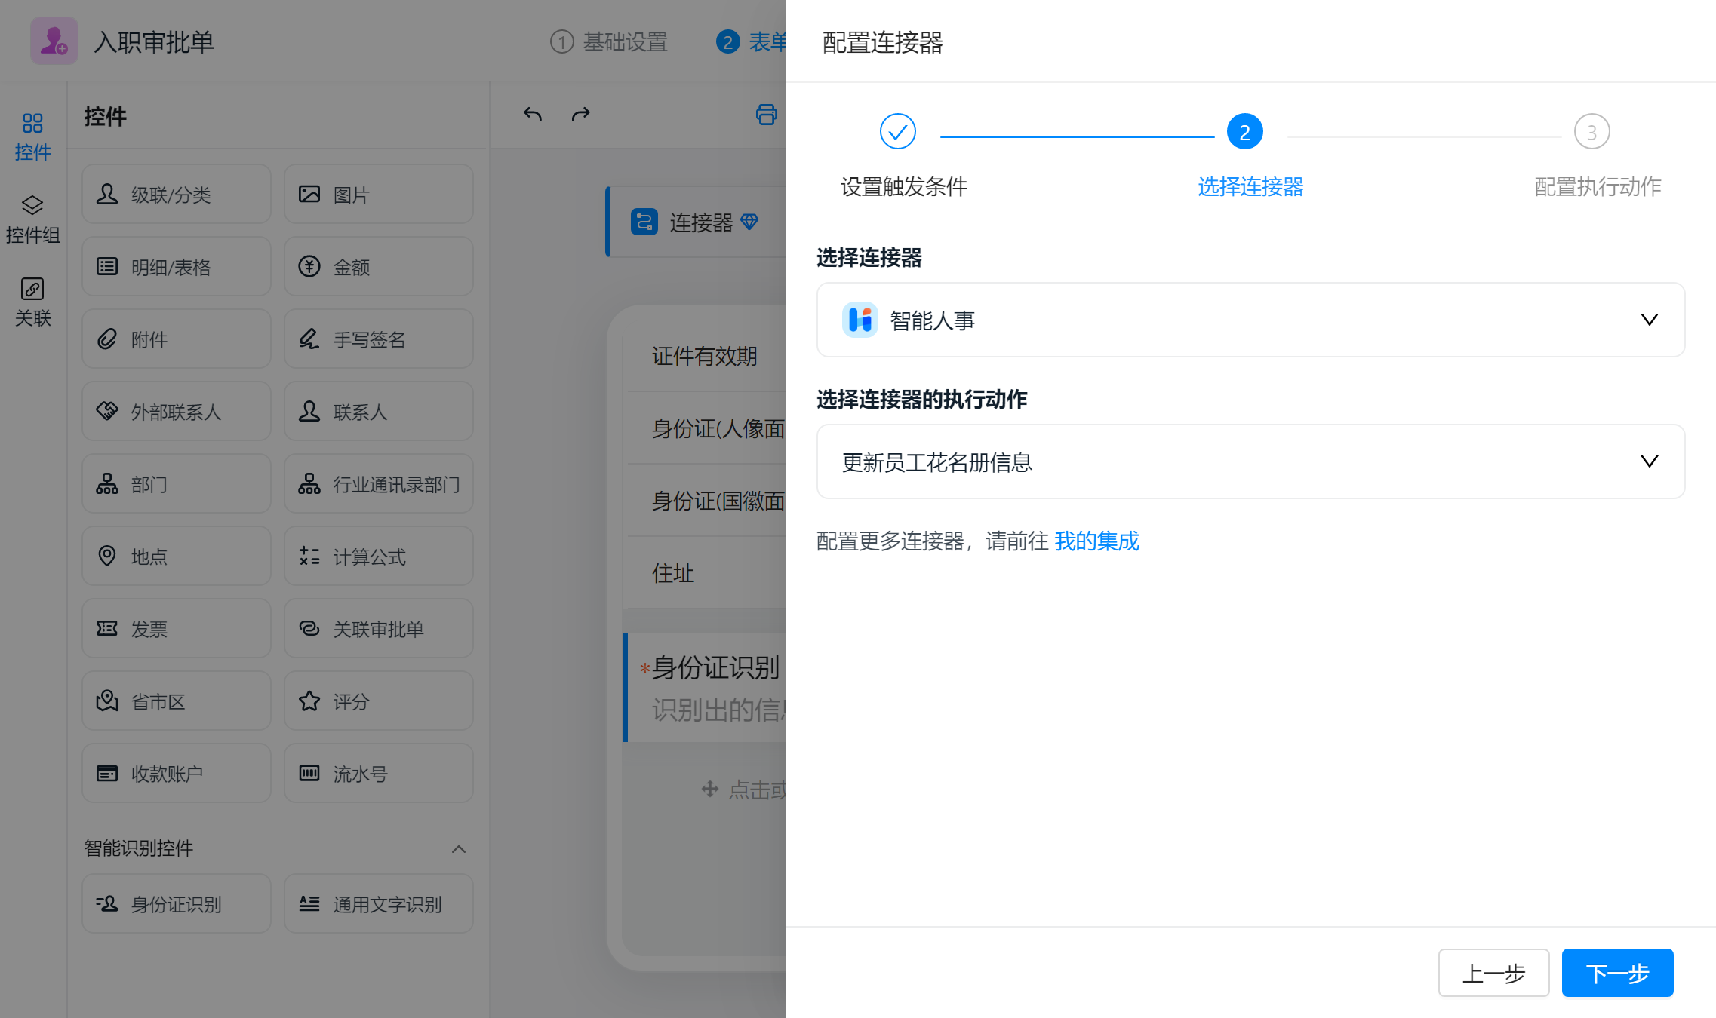Click the 点击或 add control area
Viewport: 1716px width, 1018px height.
743,790
